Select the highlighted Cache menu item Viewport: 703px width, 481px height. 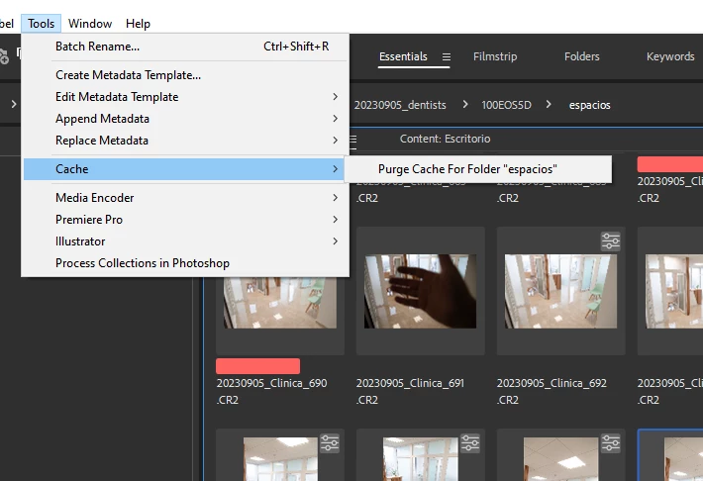point(184,169)
